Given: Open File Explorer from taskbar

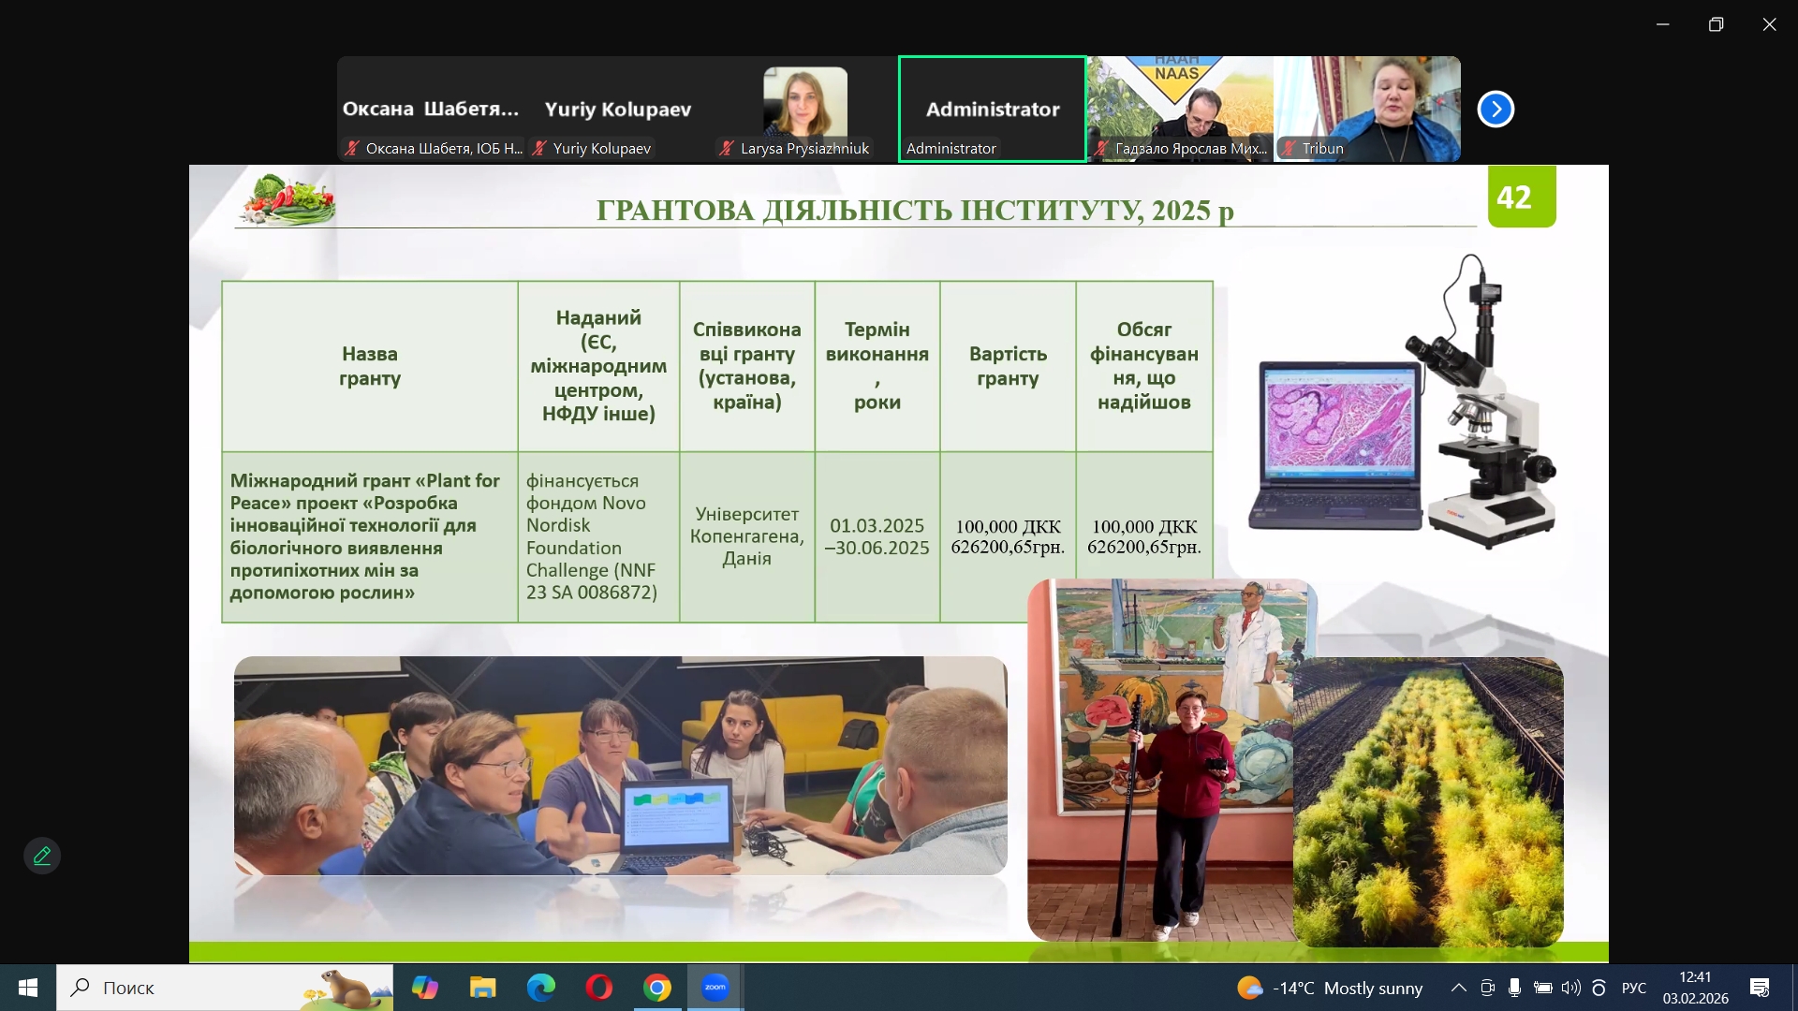Looking at the screenshot, I should (483, 988).
